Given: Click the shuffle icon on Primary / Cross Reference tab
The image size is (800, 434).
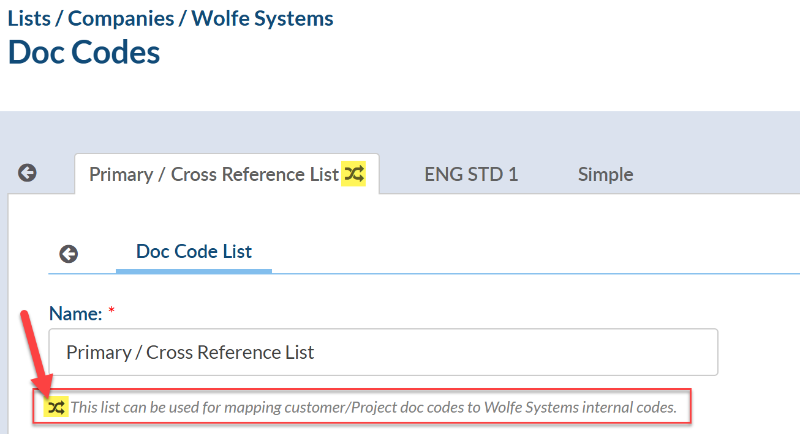Looking at the screenshot, I should [x=353, y=174].
